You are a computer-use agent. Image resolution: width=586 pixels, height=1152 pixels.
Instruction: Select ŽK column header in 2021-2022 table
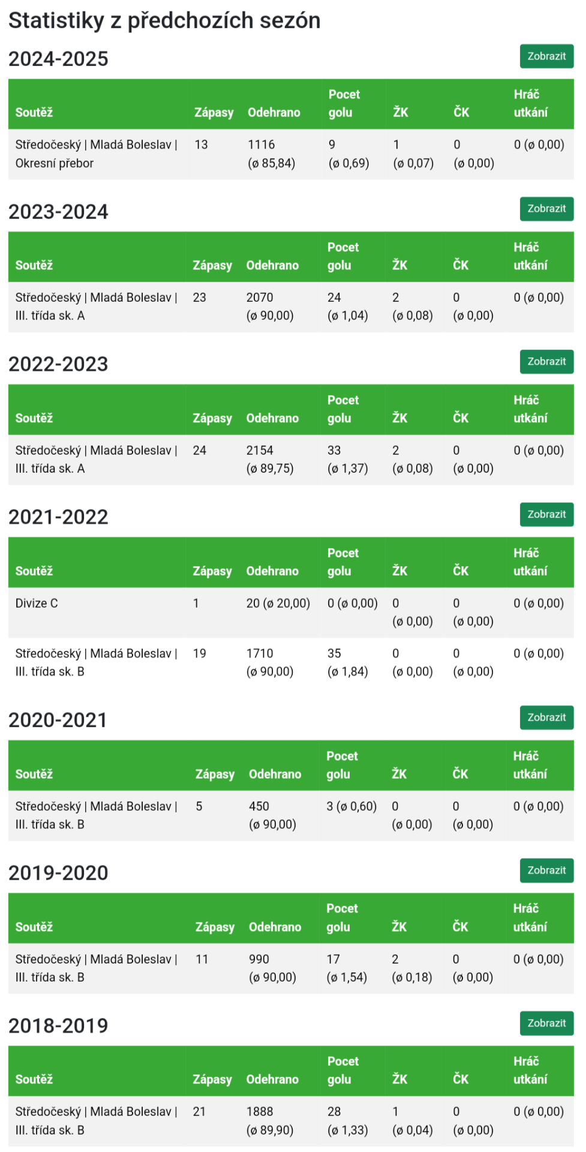coord(399,571)
